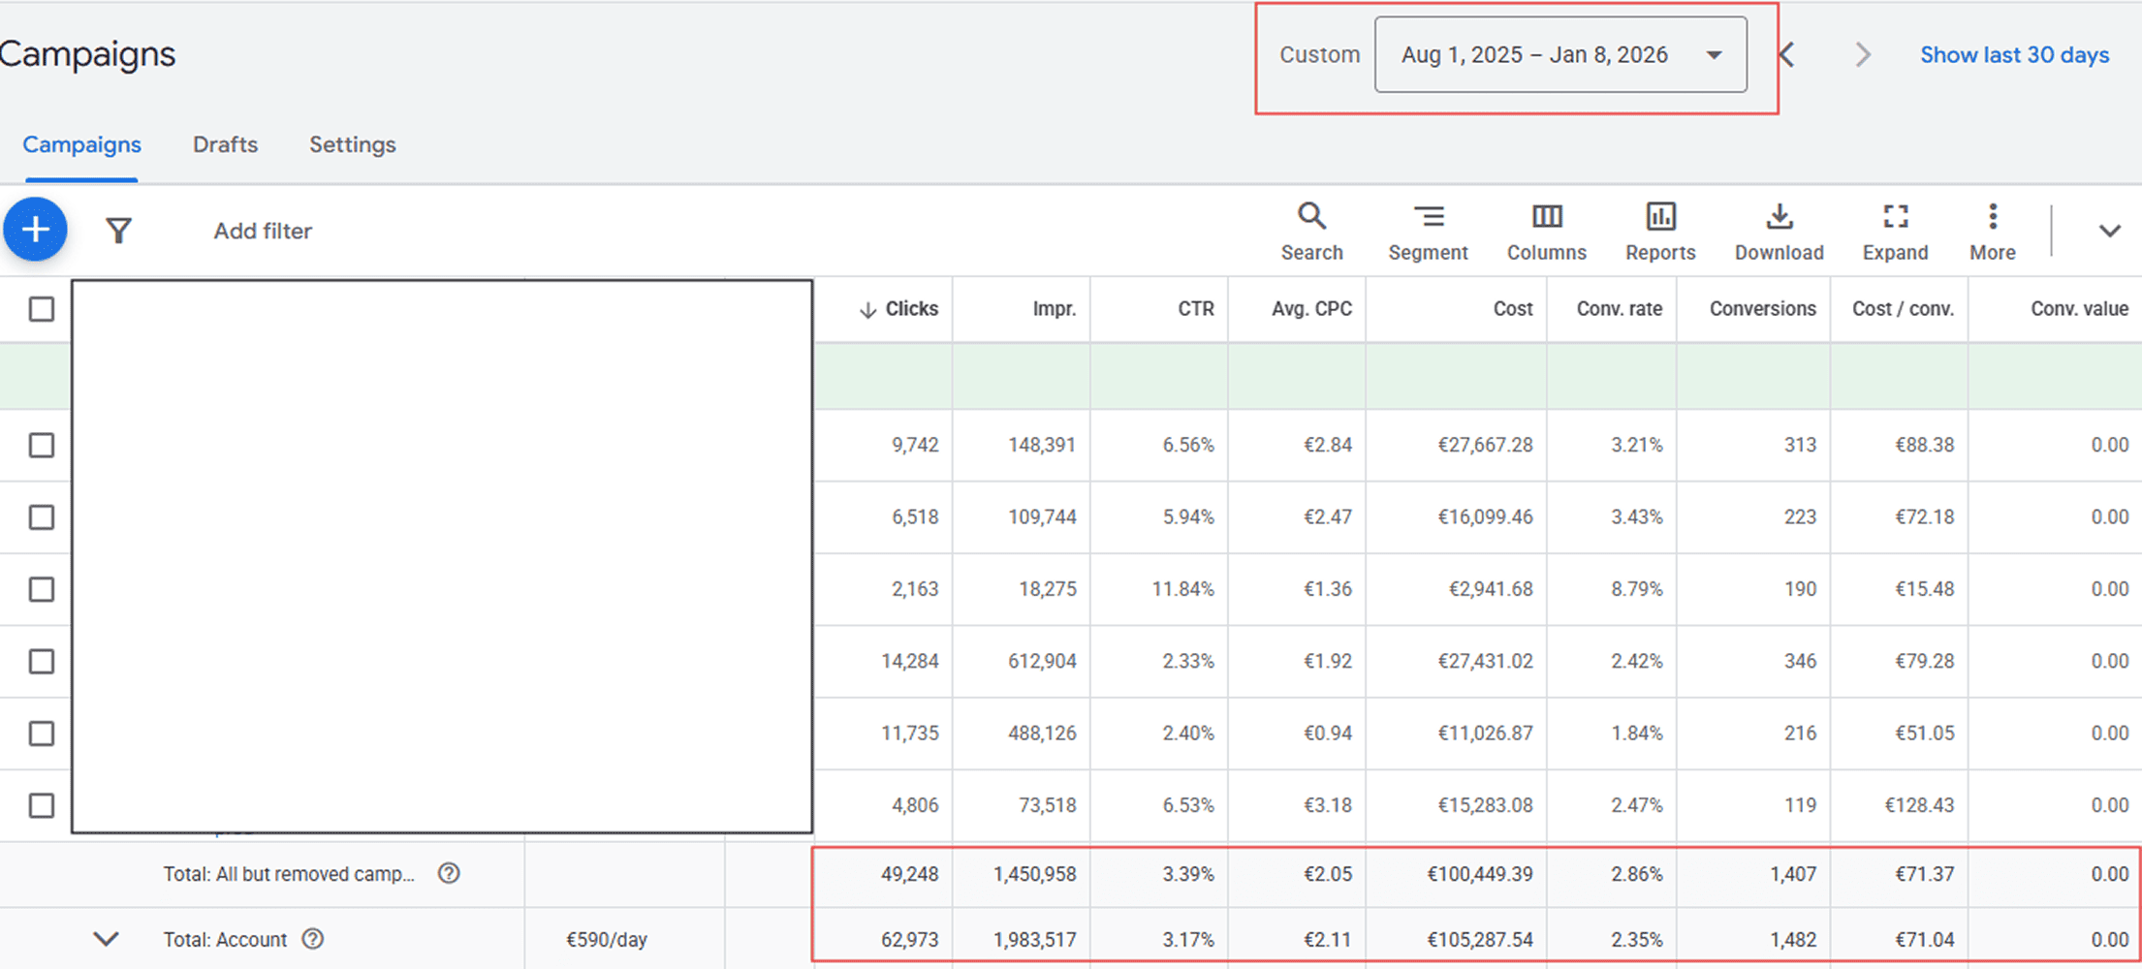Download the campaign table data
2142x969 pixels.
(x=1779, y=231)
